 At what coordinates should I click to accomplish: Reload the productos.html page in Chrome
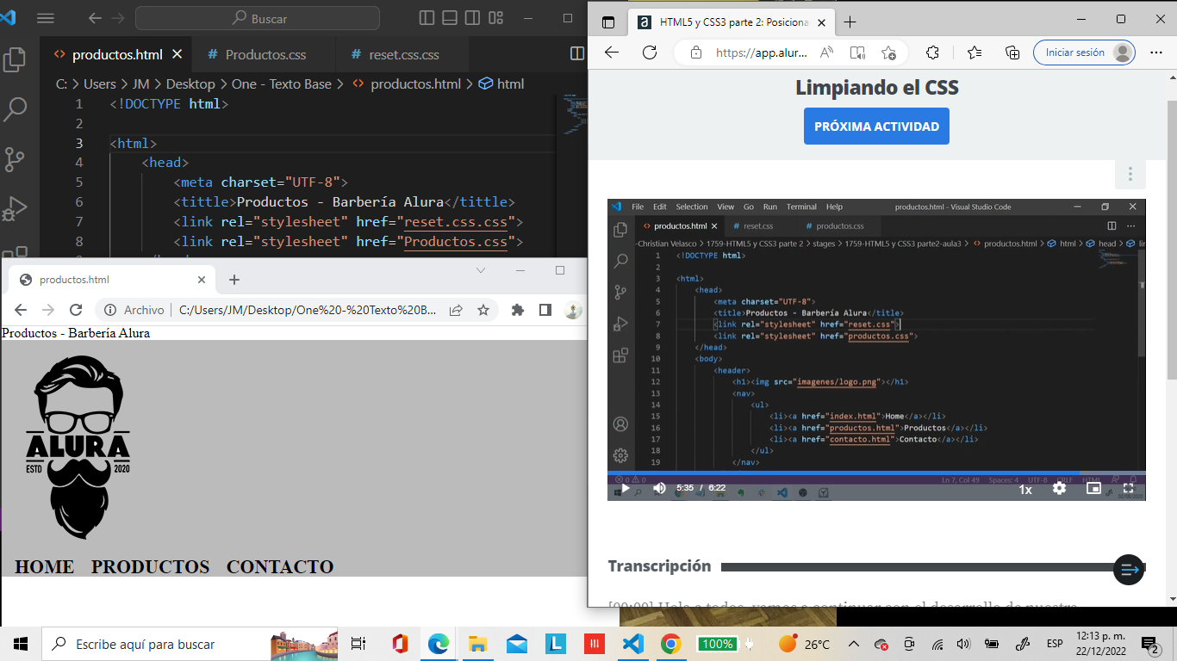(76, 310)
